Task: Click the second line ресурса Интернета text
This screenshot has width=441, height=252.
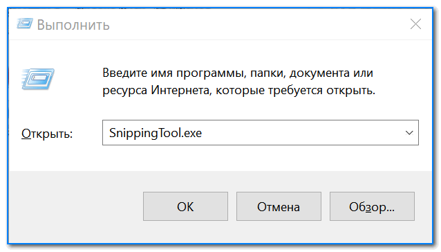Action: (238, 91)
